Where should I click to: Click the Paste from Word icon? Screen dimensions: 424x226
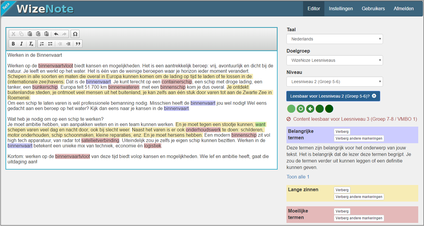46,34
